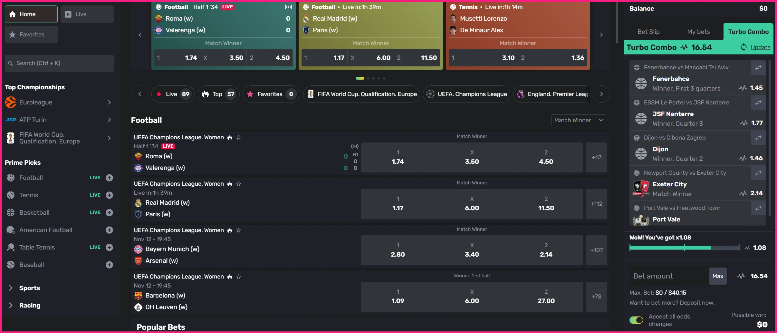This screenshot has width=777, height=333.
Task: Select Musetti Lorenzo at odds 3.10
Action: click(x=483, y=58)
